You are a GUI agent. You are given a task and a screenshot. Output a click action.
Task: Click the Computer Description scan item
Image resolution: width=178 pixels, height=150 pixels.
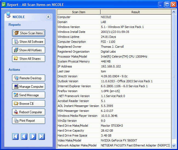(x=72, y=42)
